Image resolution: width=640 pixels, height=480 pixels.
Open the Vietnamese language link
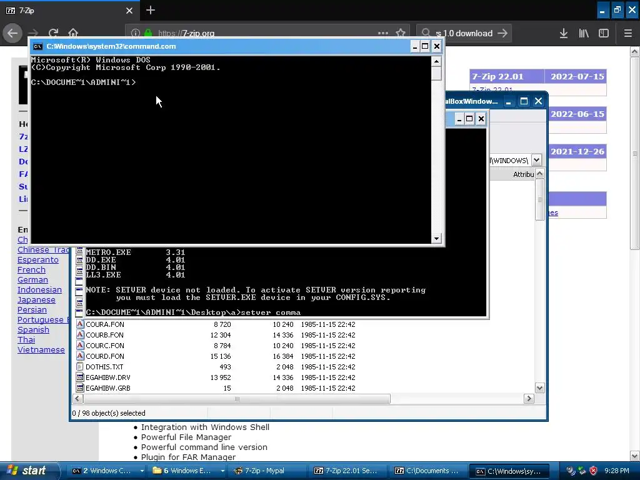(41, 350)
